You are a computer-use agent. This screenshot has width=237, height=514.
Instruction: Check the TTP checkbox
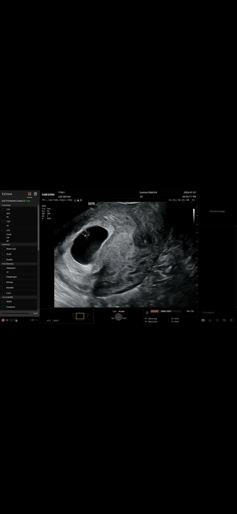click(4, 210)
